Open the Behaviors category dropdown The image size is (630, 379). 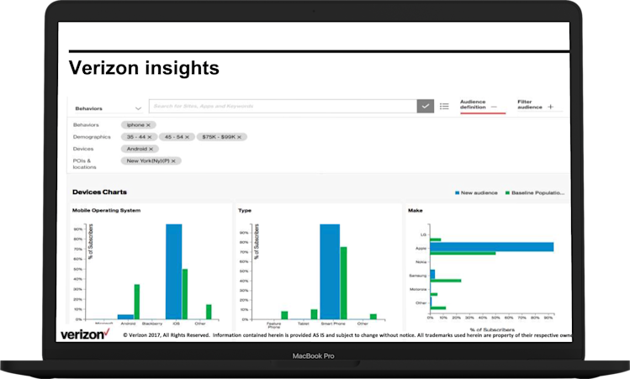[108, 108]
